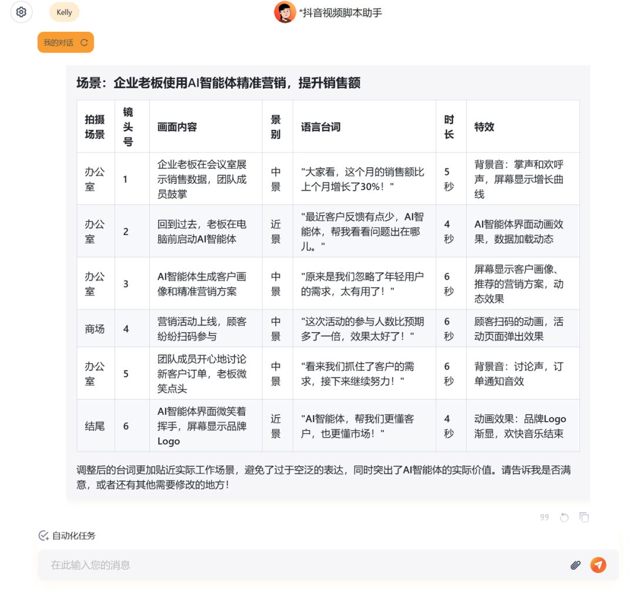
Task: Regenerate the reply using the retry icon
Action: pos(564,517)
